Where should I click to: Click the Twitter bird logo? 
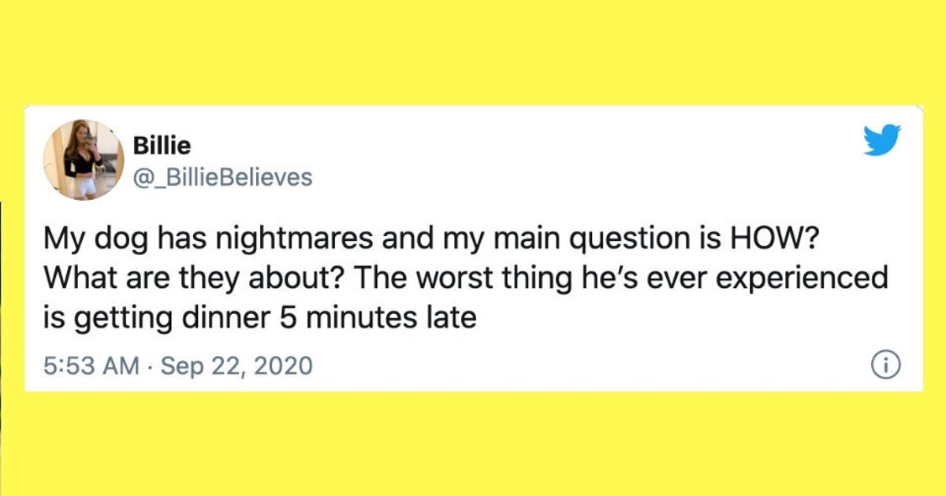(x=881, y=140)
